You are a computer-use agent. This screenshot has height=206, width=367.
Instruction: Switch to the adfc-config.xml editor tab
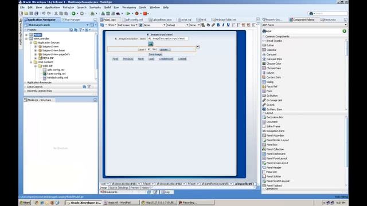point(132,19)
